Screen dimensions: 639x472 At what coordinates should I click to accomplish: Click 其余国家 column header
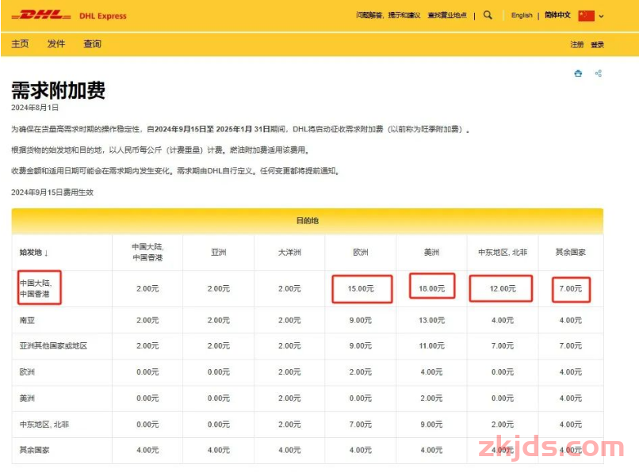571,253
